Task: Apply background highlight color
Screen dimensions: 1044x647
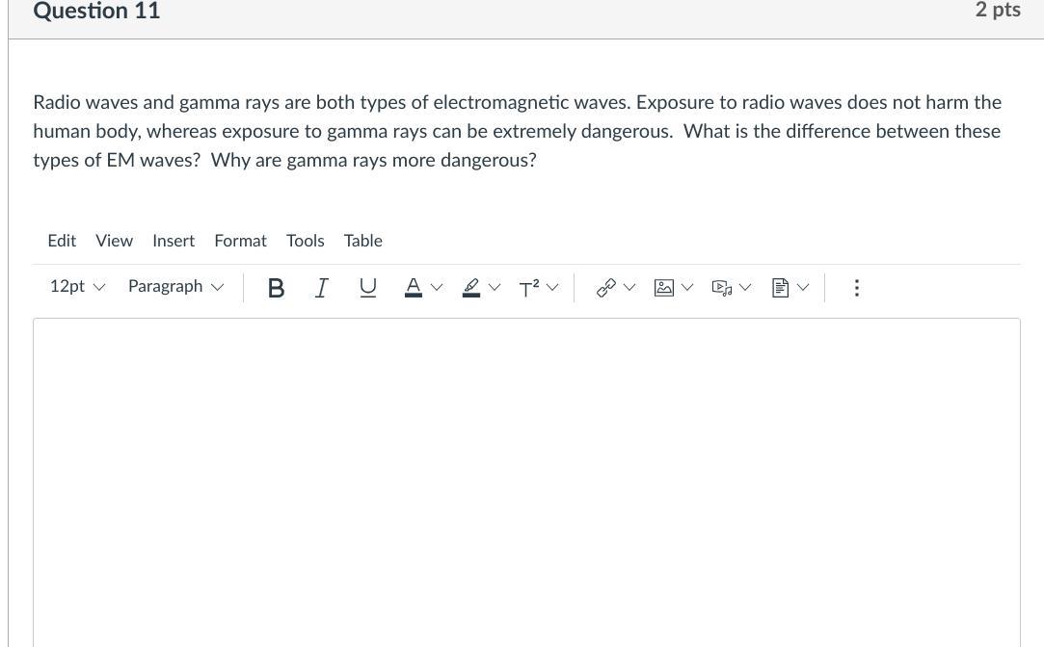Action: coord(471,287)
